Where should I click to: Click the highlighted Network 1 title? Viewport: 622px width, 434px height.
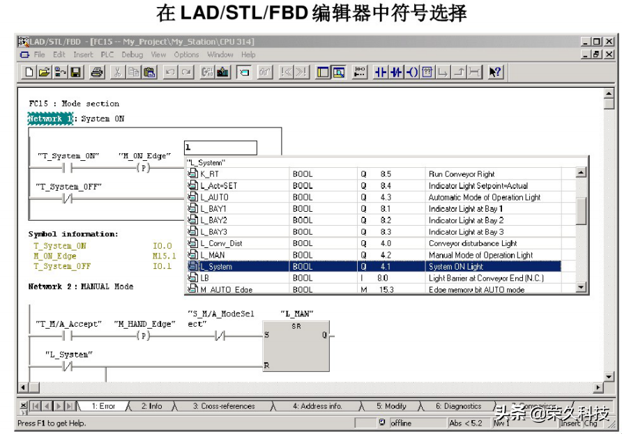pyautogui.click(x=50, y=118)
